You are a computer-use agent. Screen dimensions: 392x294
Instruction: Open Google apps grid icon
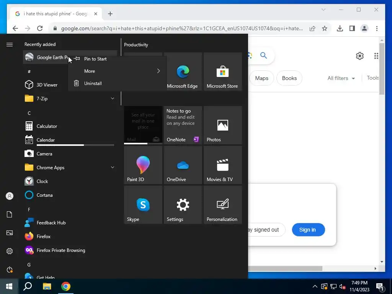pos(376,56)
